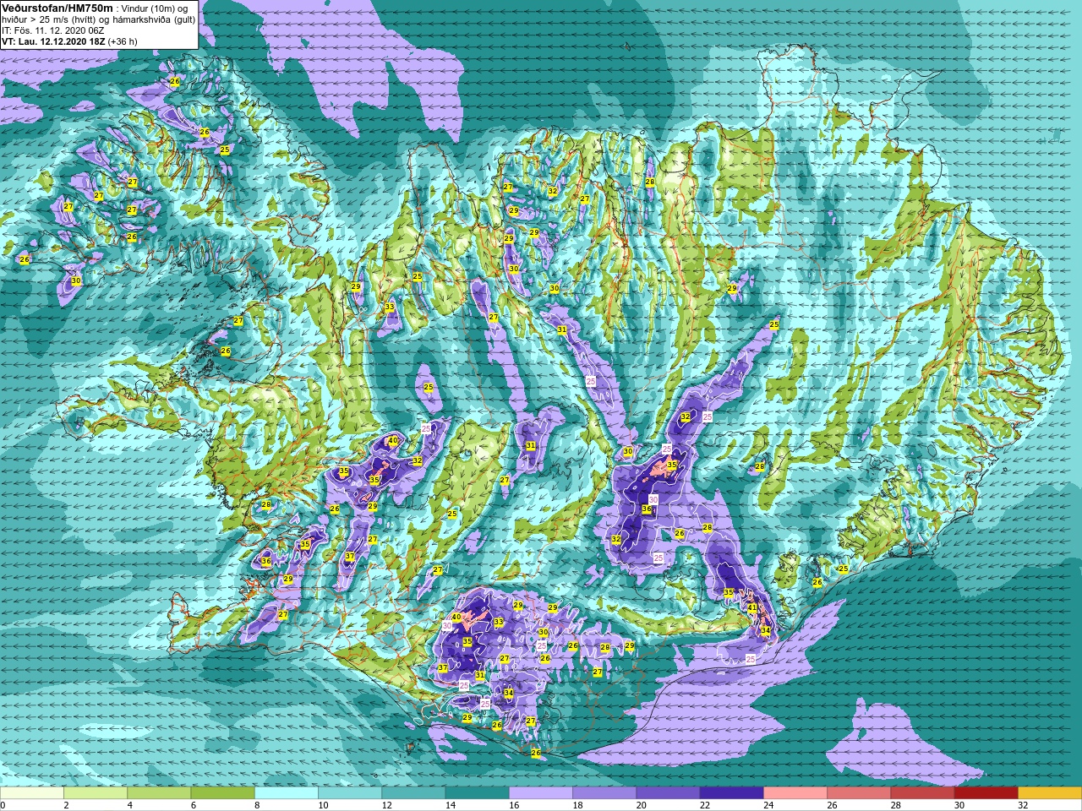Select the light green 2–4 m/s legend swatch
1082x811 pixels.
96,793
